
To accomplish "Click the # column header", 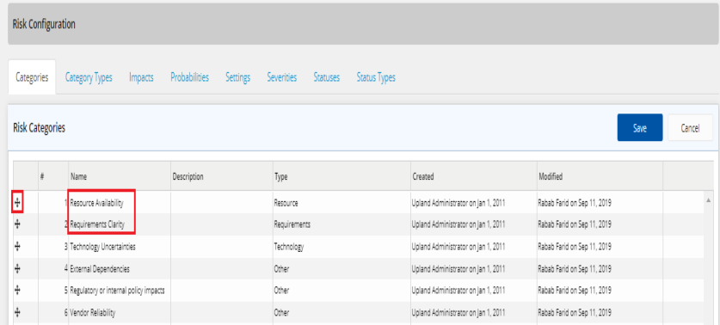I will coord(53,176).
